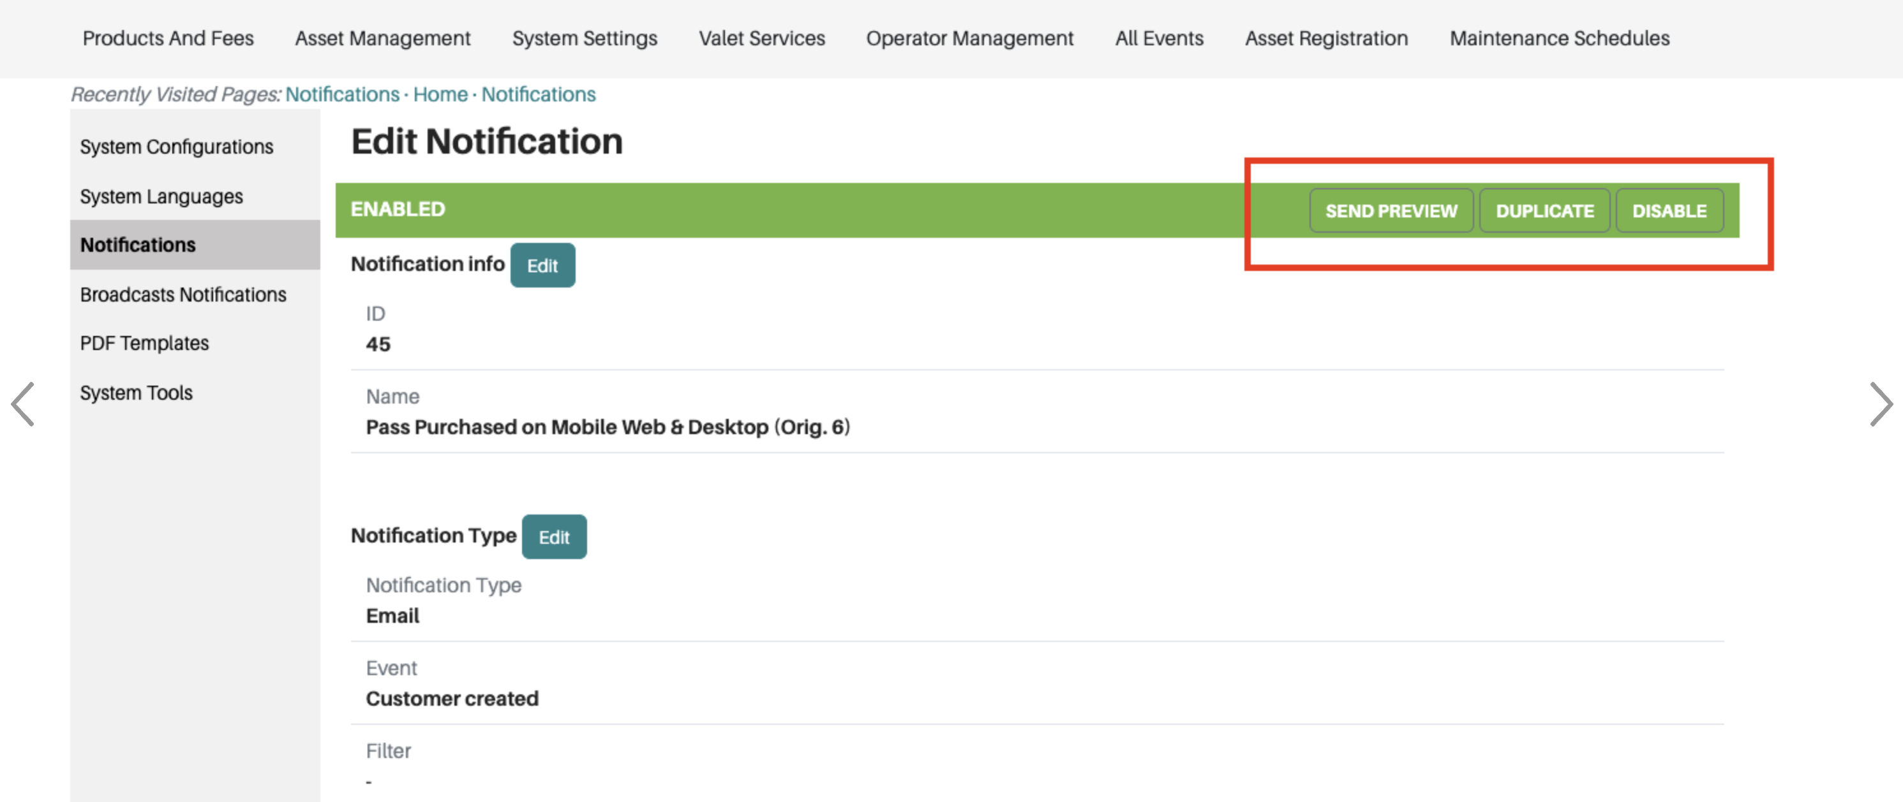Open Maintenance Schedules menu
Screen dimensions: 1903x802
pyautogui.click(x=1559, y=38)
